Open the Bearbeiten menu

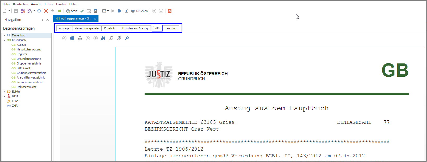click(x=20, y=4)
